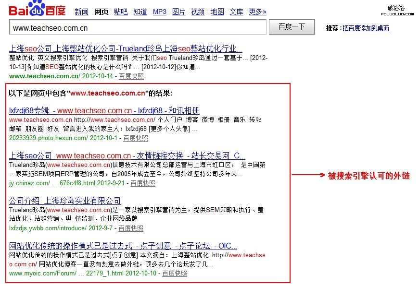Image resolution: width=419 pixels, height=286 pixels.
Task: Open the 文库 tab
Action: pos(236,12)
